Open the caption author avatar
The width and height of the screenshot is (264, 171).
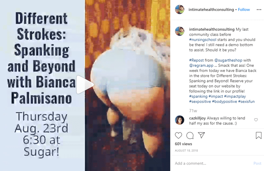click(x=180, y=31)
